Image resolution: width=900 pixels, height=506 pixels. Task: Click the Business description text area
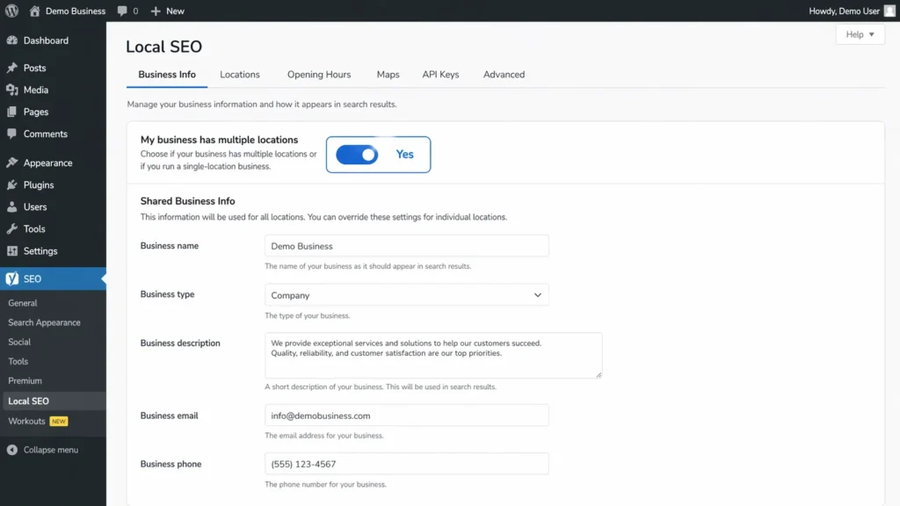click(432, 354)
